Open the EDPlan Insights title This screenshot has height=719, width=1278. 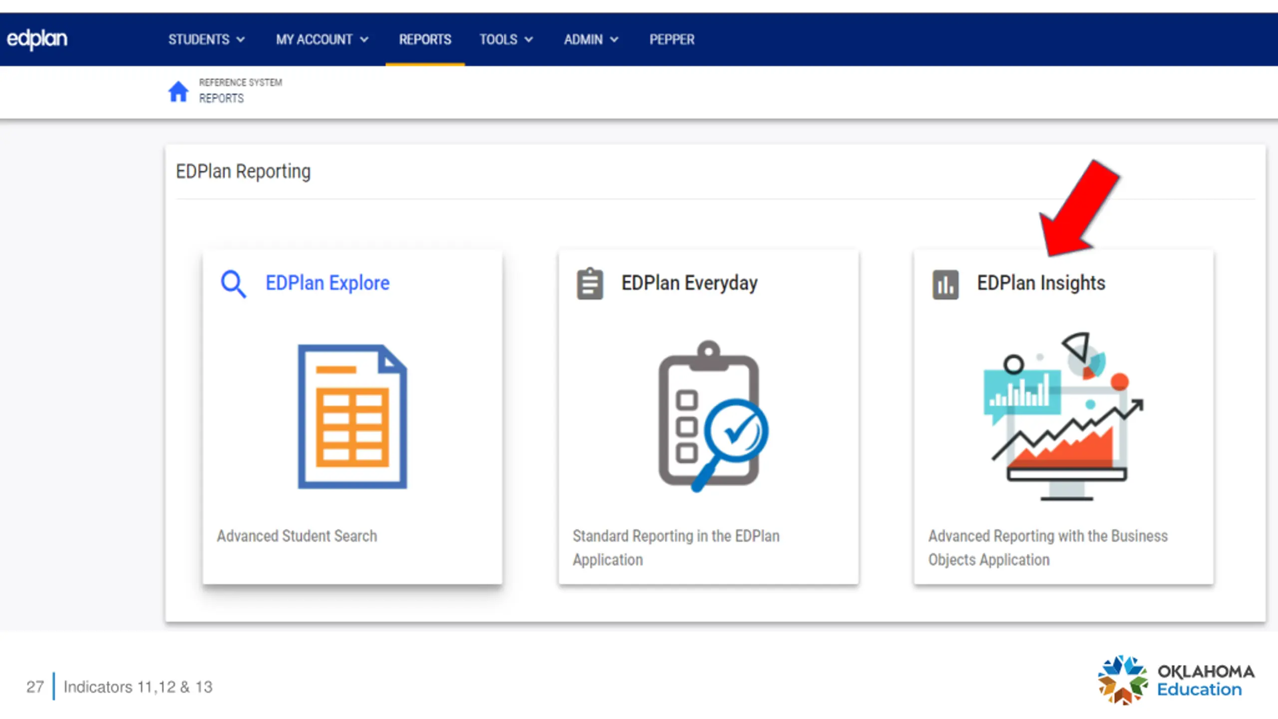tap(1041, 283)
